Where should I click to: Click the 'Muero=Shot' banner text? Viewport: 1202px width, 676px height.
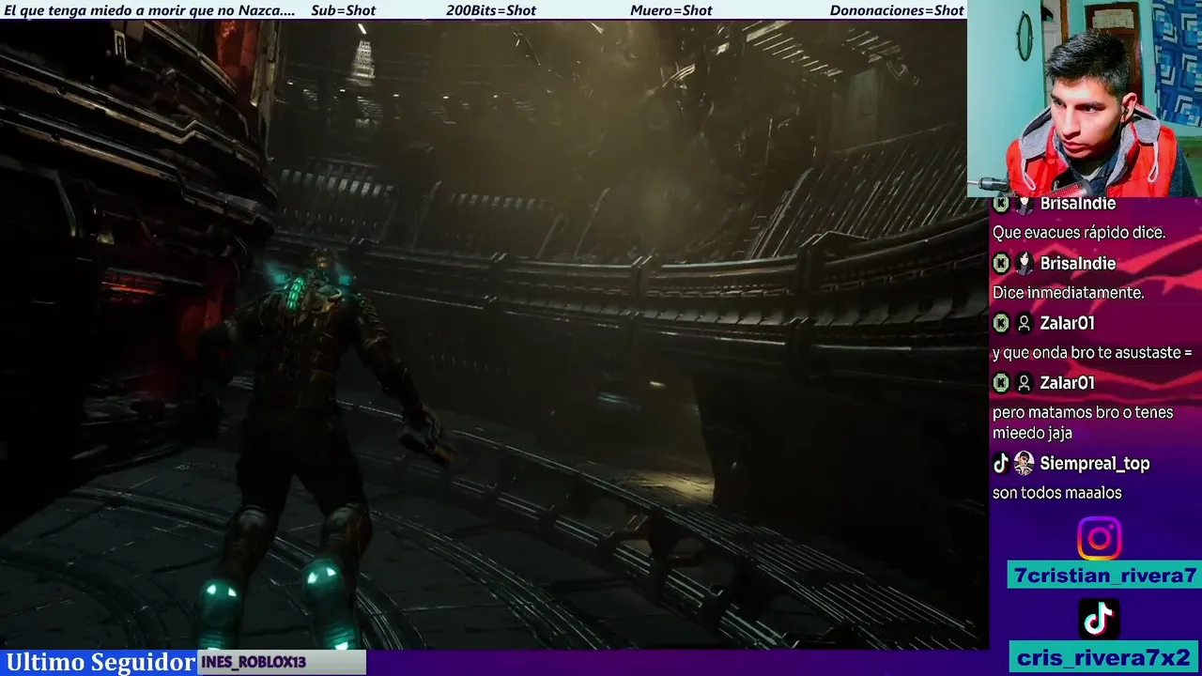click(671, 10)
